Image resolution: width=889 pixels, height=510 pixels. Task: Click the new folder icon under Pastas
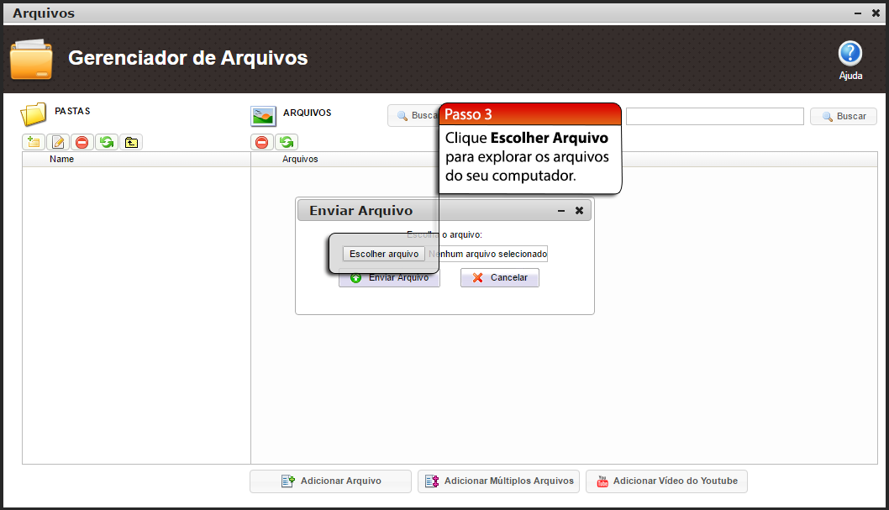[x=34, y=142]
